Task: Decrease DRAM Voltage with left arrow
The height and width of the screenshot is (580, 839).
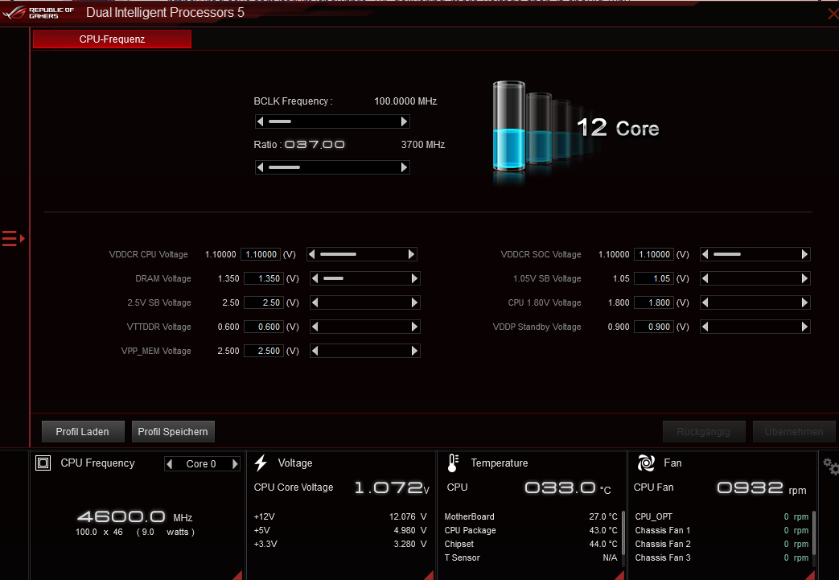Action: coord(315,278)
